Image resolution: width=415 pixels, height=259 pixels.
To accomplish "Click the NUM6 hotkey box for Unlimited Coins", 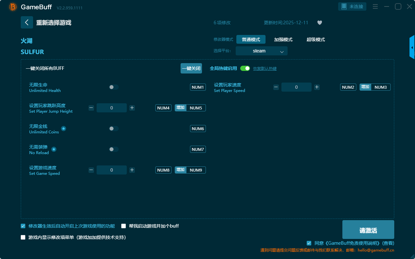I will pyautogui.click(x=198, y=129).
